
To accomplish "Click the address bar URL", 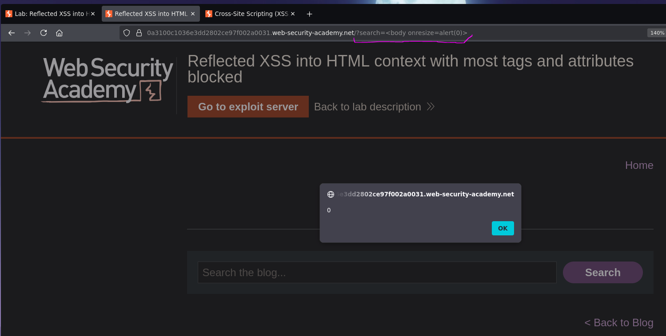I will click(x=307, y=33).
